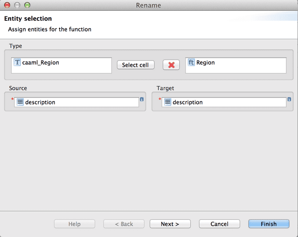Proceed with the Next > button
The height and width of the screenshot is (237, 298).
point(170,224)
